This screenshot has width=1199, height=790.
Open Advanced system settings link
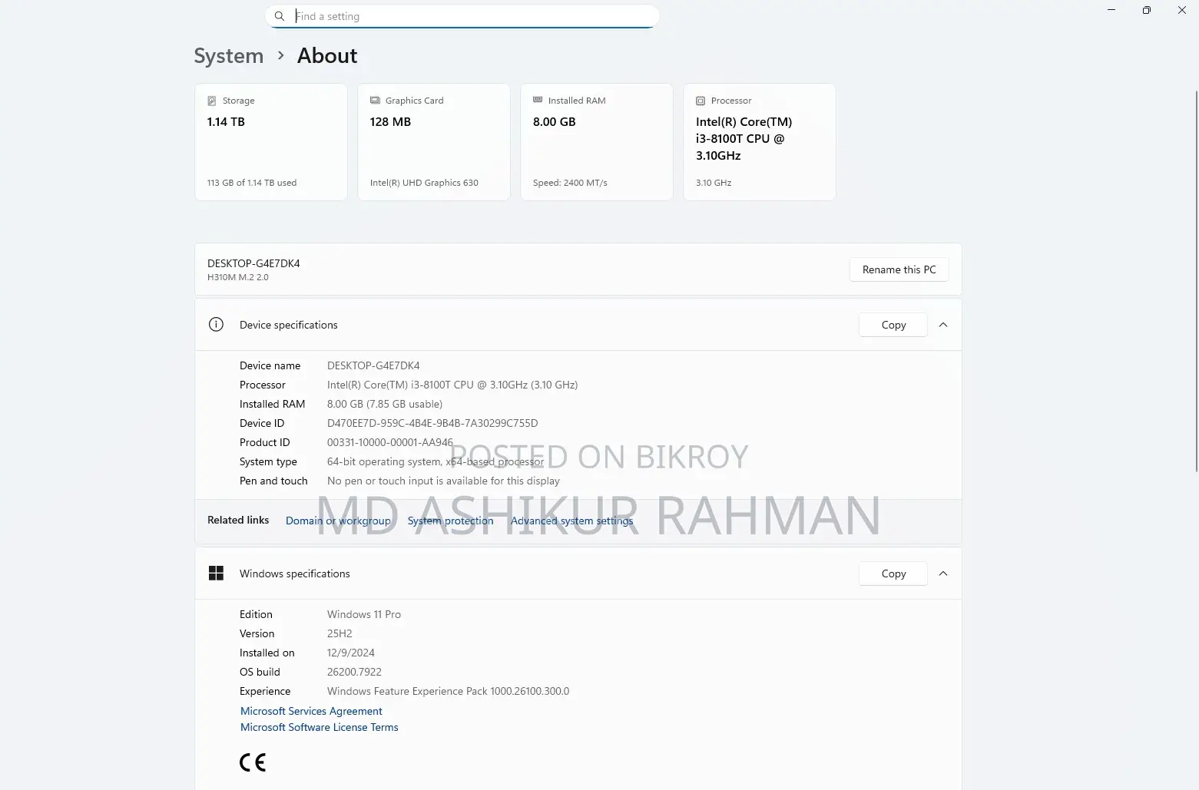pos(572,521)
